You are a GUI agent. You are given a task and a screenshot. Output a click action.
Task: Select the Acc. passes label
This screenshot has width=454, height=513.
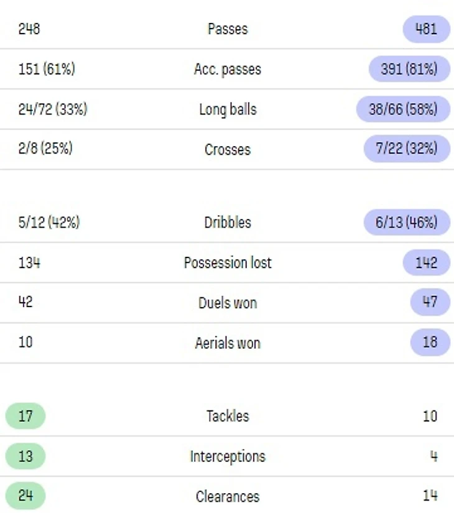(x=228, y=69)
